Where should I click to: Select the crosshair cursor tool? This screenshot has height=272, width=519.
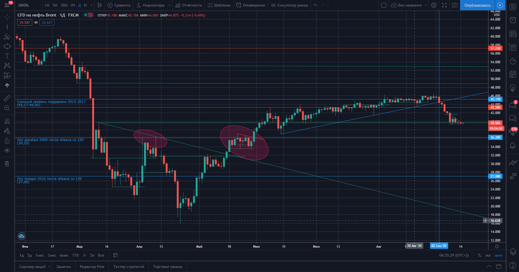(7, 17)
